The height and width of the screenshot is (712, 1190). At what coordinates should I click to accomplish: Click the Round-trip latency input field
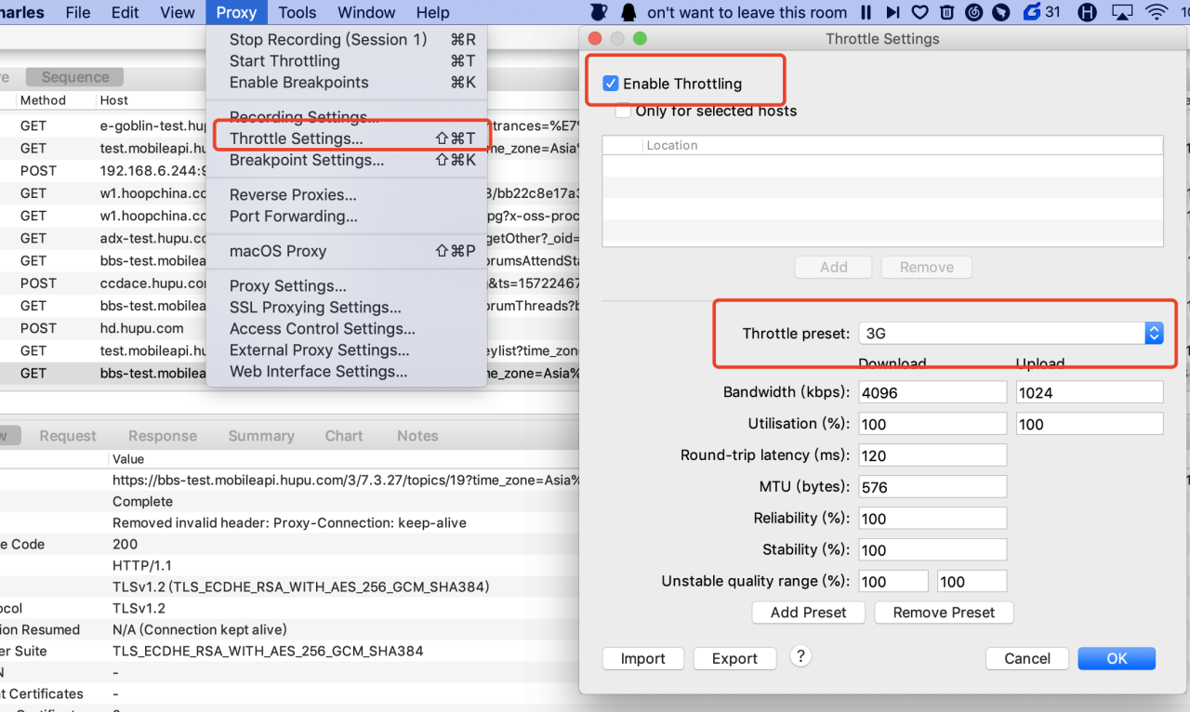pos(932,455)
